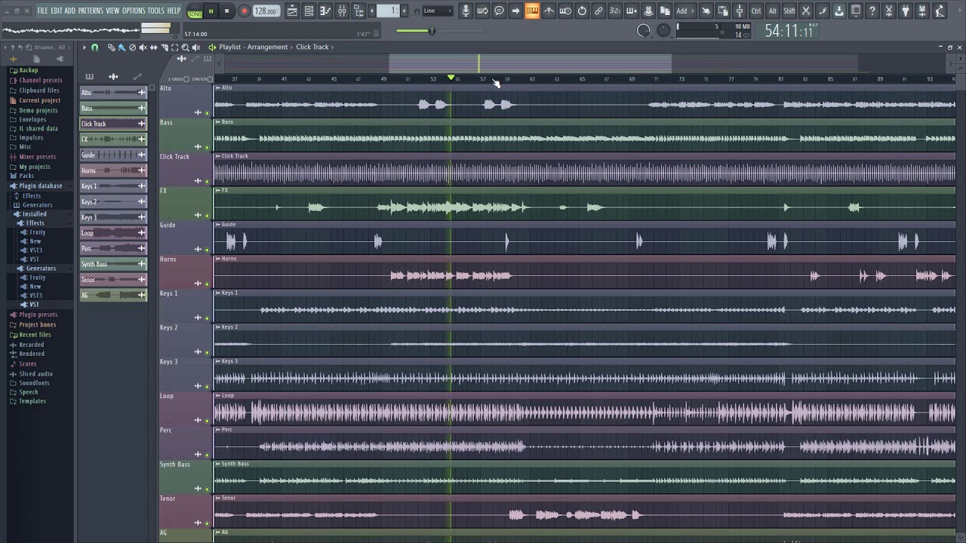The width and height of the screenshot is (966, 543).
Task: Click the yellow playhead marker on timeline
Action: click(451, 78)
